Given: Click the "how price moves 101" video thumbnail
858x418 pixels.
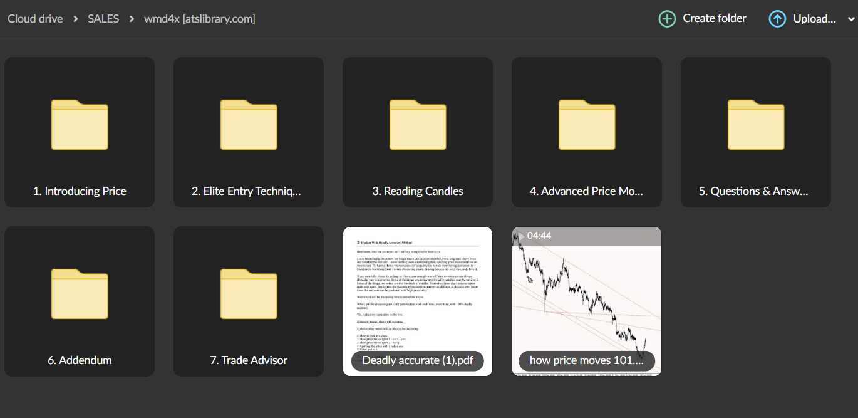Looking at the screenshot, I should coord(586,295).
